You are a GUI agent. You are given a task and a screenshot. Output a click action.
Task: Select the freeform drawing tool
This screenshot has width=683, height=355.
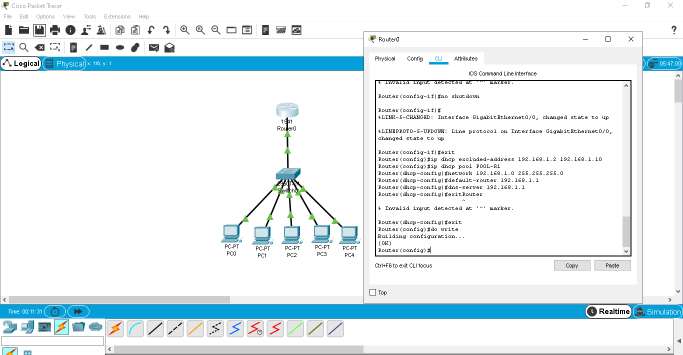click(135, 47)
